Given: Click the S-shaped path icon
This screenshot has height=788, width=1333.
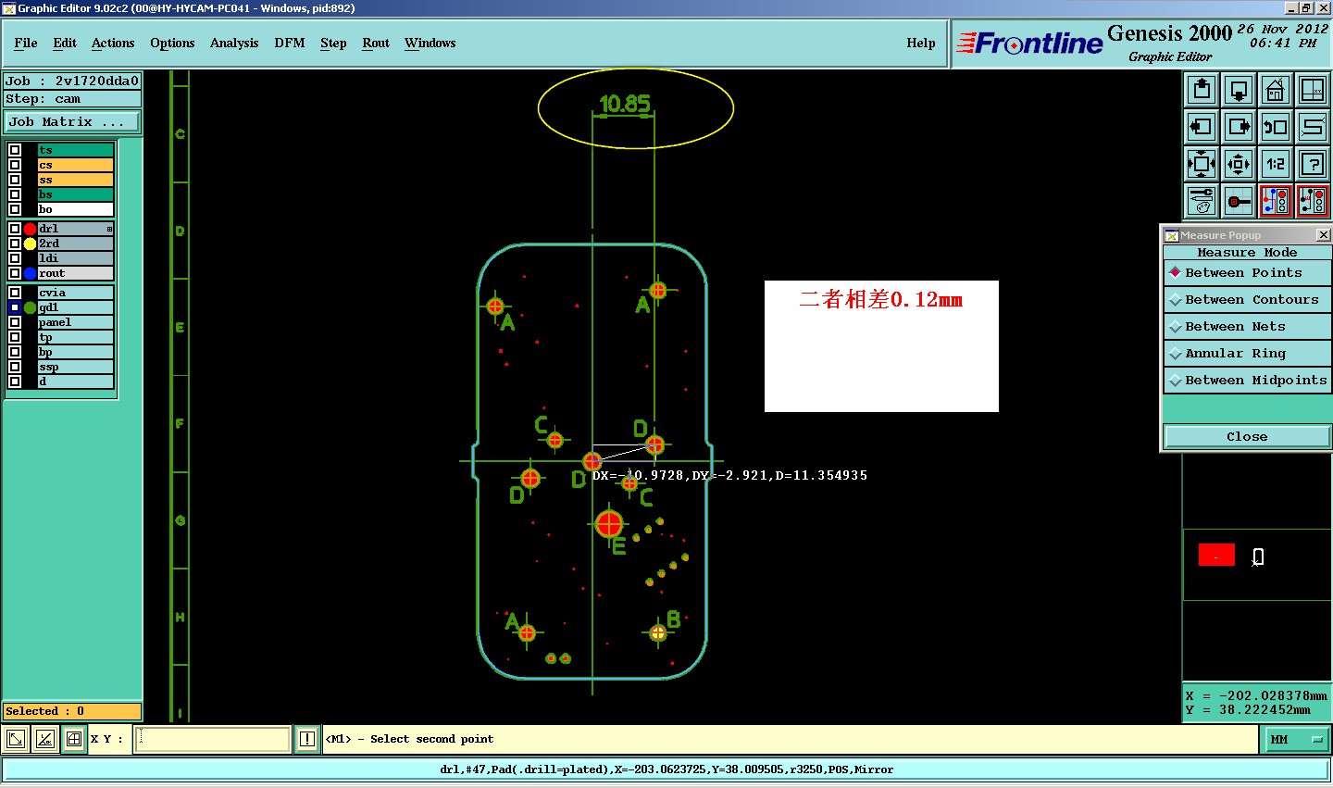Looking at the screenshot, I should (x=1313, y=127).
